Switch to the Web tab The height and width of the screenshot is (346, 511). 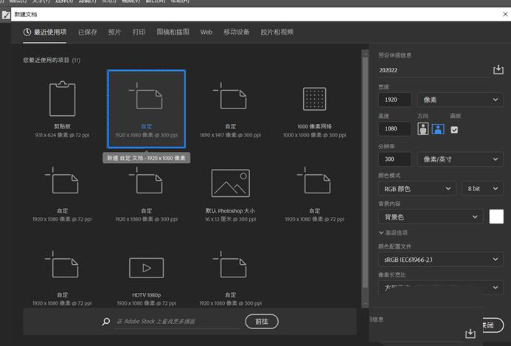(206, 32)
